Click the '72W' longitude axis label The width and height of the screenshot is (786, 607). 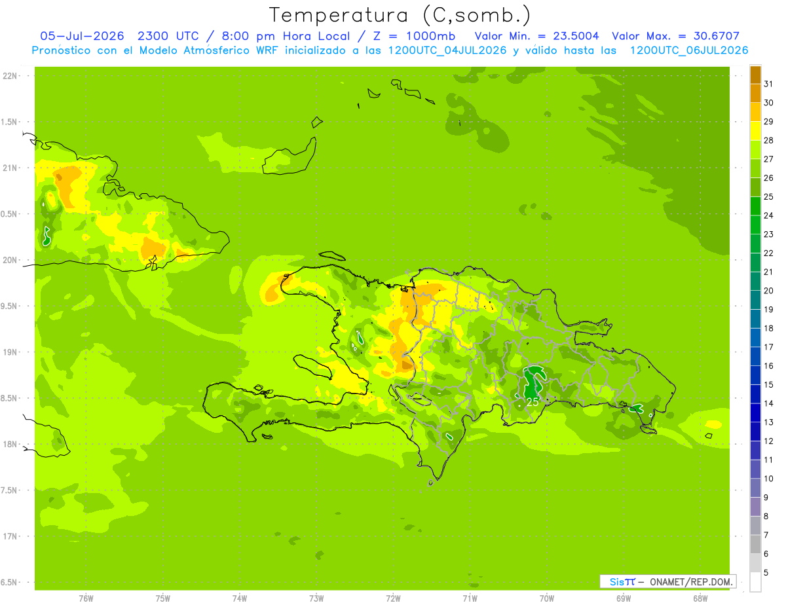393,598
